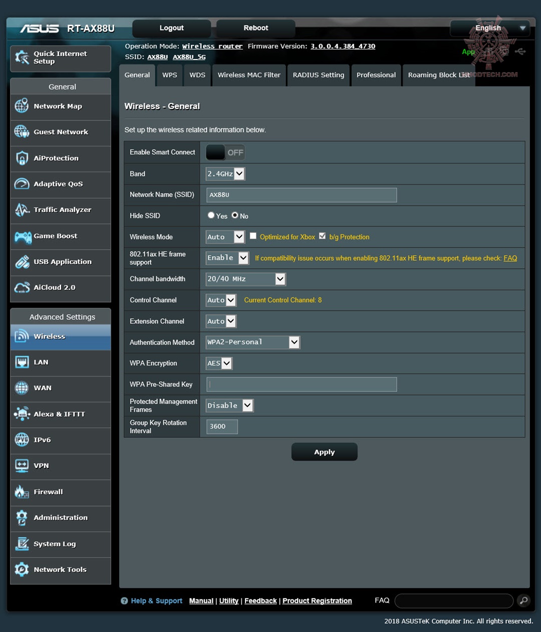The image size is (541, 632).
Task: Open the Traffic Analyzer icon
Action: (22, 210)
